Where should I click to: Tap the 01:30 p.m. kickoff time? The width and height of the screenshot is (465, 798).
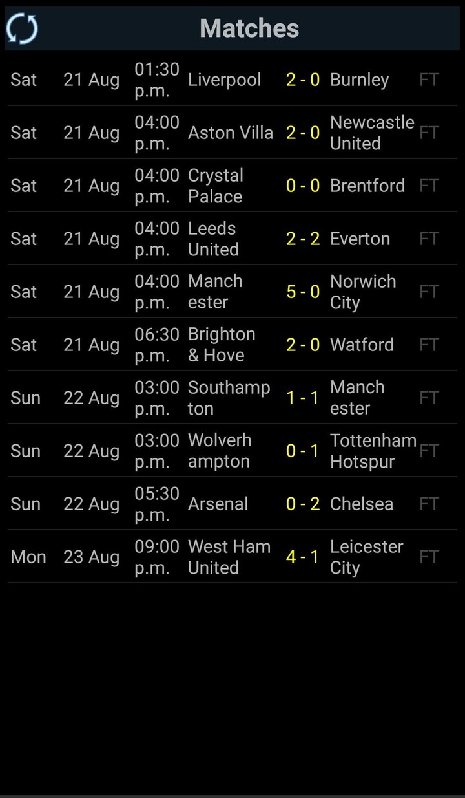156,80
